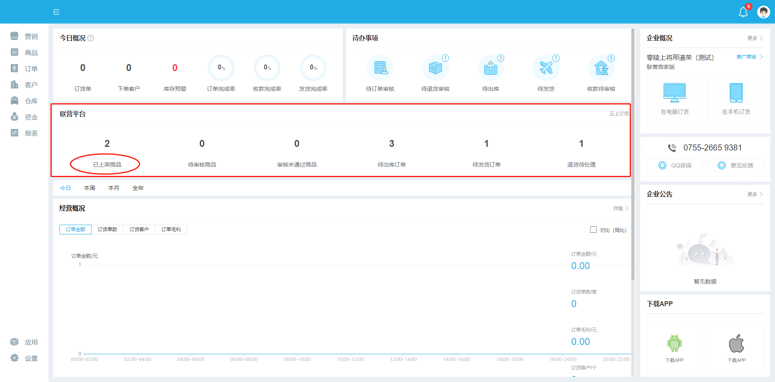Click the notification bell icon
The image size is (775, 382).
[743, 12]
